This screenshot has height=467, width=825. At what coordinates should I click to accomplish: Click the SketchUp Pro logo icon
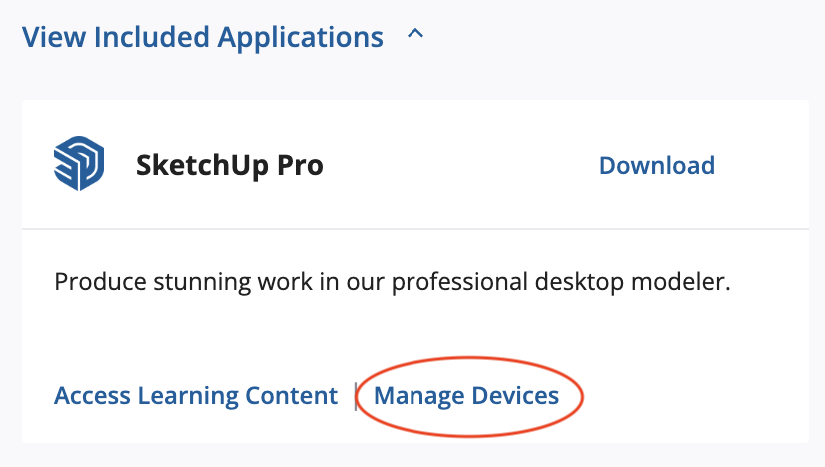click(x=78, y=163)
